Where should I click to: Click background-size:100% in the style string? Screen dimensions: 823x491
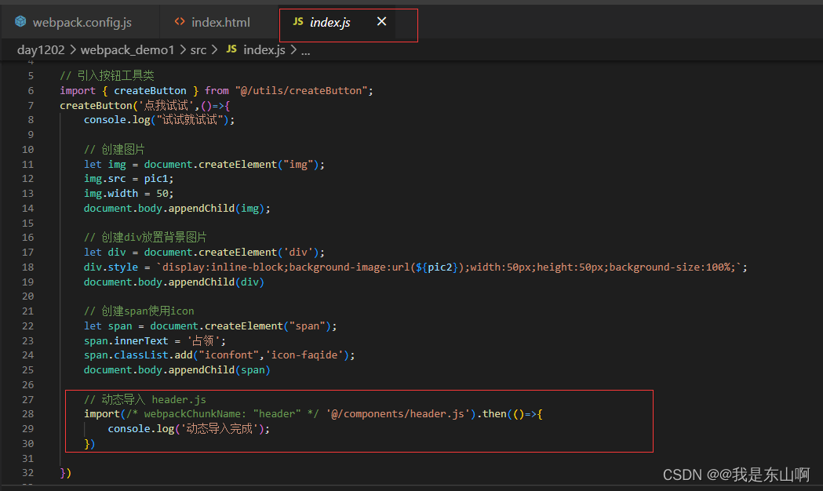670,267
